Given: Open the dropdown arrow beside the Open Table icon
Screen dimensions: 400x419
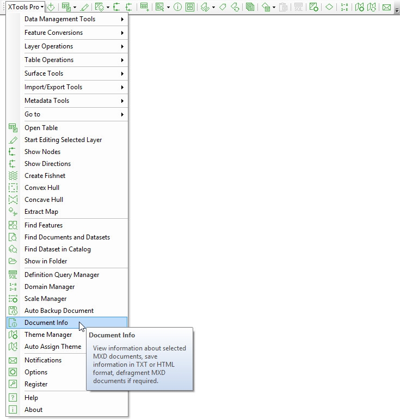Looking at the screenshot, I should click(75, 8).
